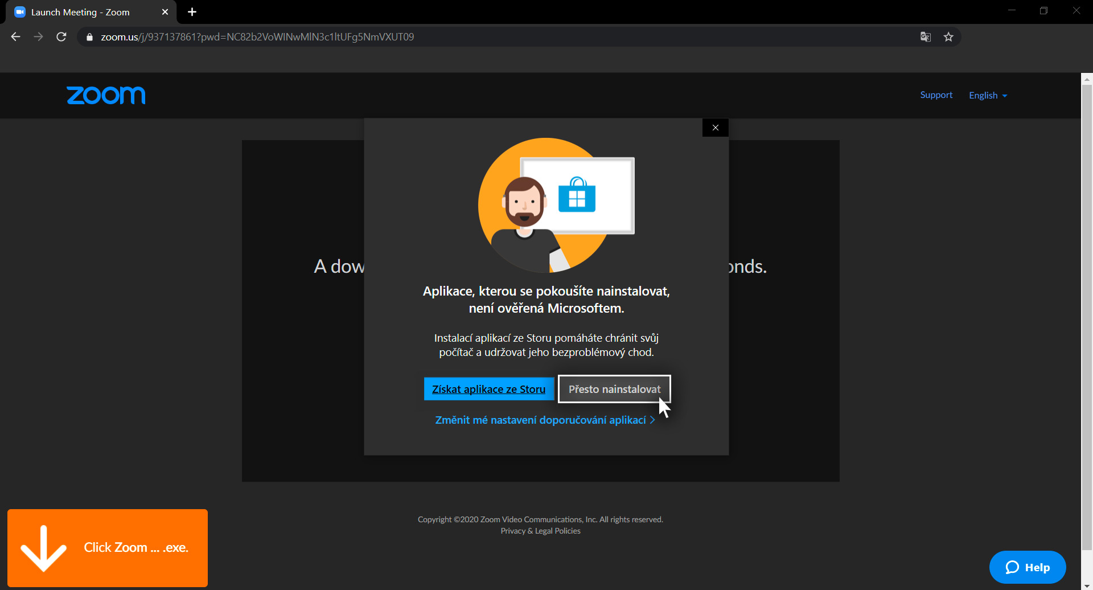Restore down the browser window
Screen dimensions: 1093x590
click(1043, 11)
